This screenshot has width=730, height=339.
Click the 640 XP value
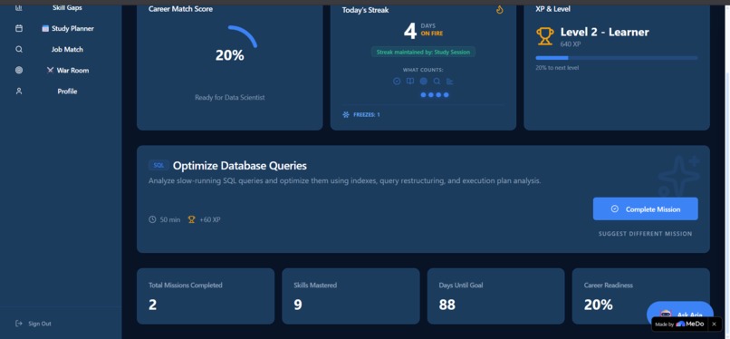571,44
